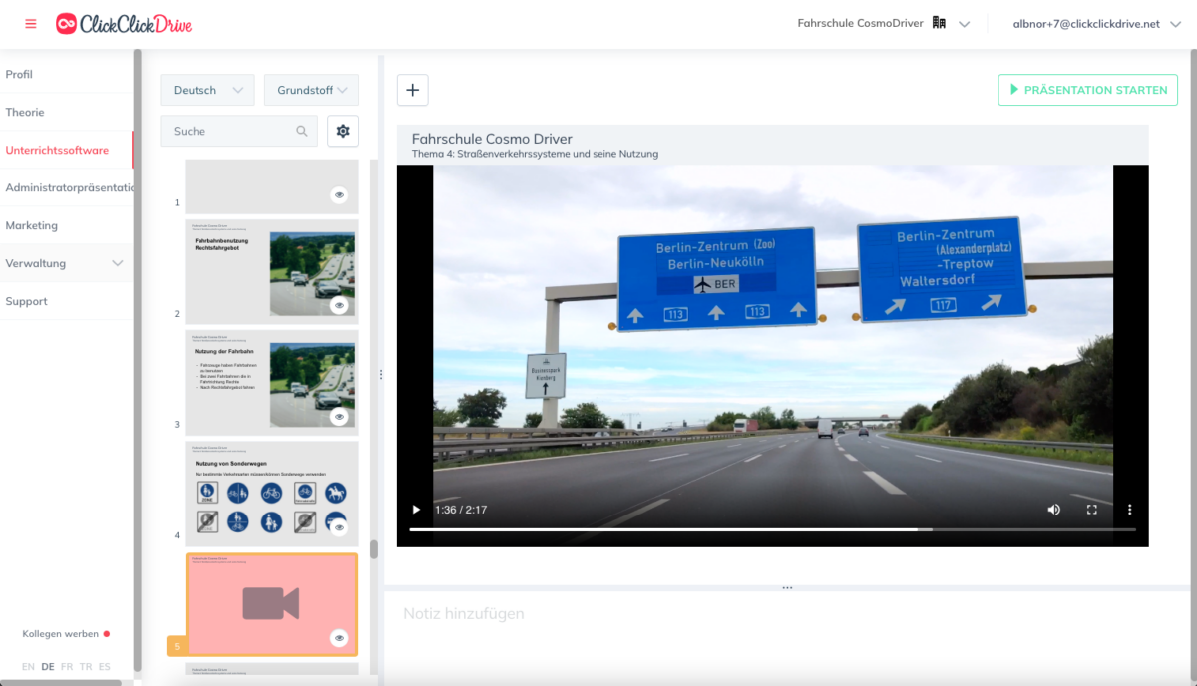
Task: Click the slide list vertical scrollbar
Action: pyautogui.click(x=374, y=550)
